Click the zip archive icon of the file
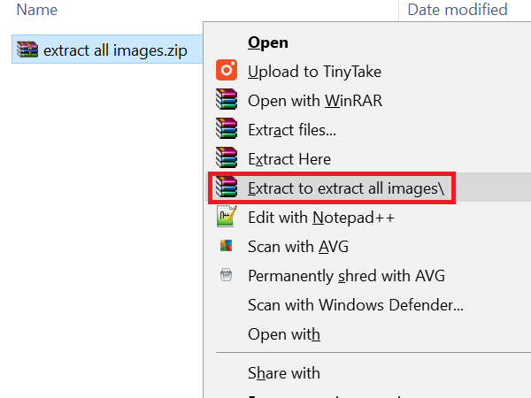This screenshot has height=398, width=531. click(x=27, y=50)
